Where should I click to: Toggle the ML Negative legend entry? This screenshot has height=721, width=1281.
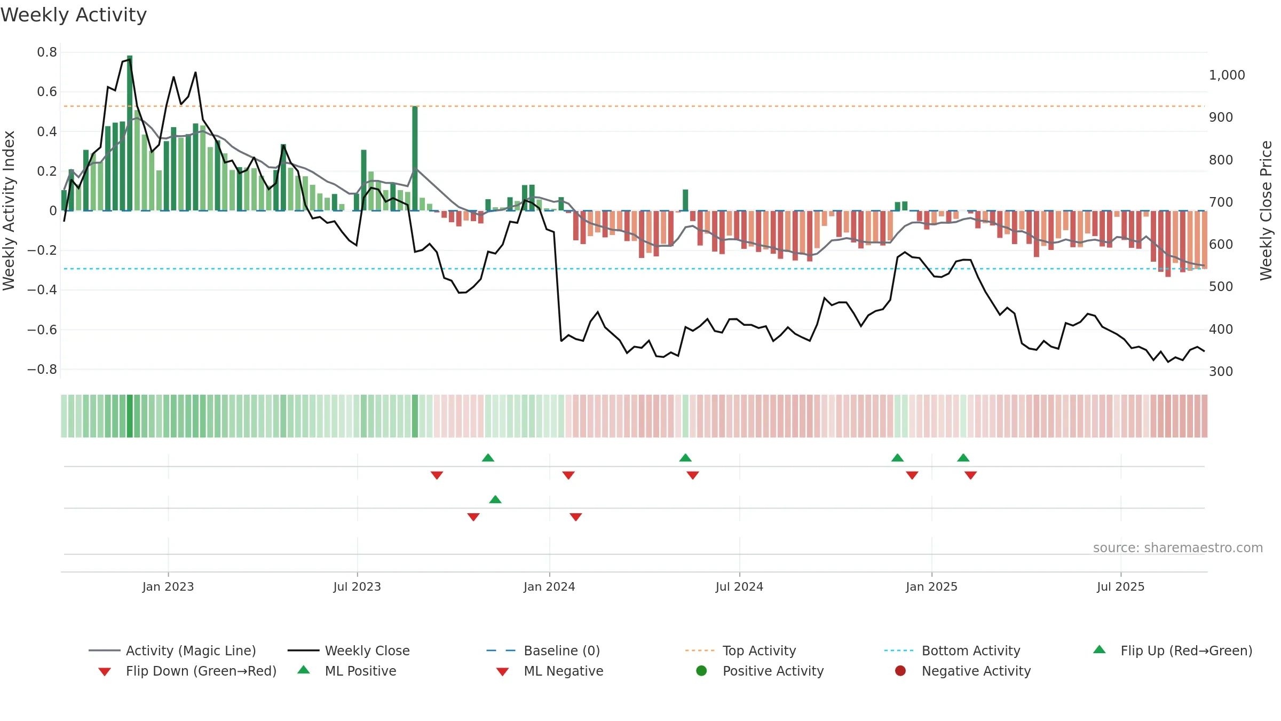[550, 671]
